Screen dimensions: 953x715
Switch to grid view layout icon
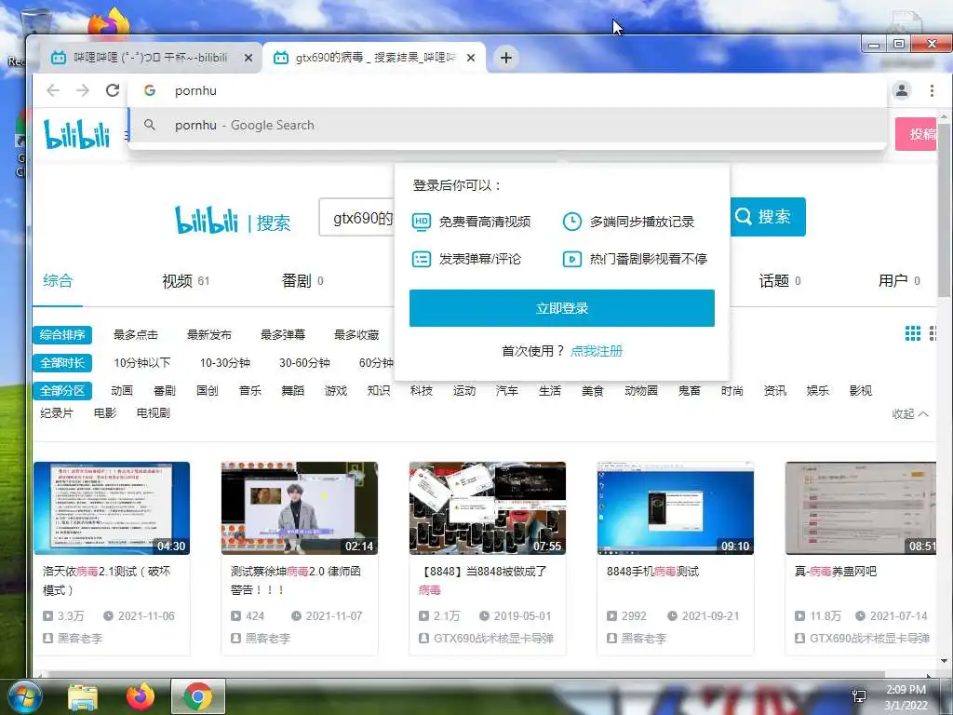coord(912,333)
